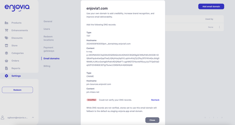Click the Add email domain button
The image size is (235, 125).
[x=211, y=6]
